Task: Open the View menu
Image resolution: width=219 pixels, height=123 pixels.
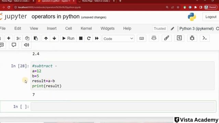Action: [34, 28]
